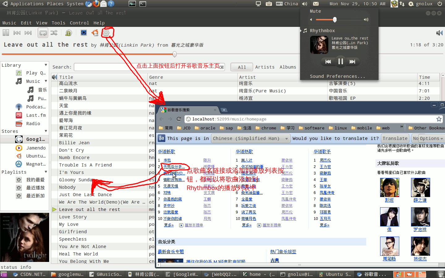Image resolution: width=445 pixels, height=278 pixels.
Task: Skip to next track in Rhythmbox toolbar
Action: 28,33
